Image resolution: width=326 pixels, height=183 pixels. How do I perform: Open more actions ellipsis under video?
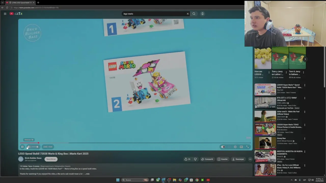(x=250, y=159)
